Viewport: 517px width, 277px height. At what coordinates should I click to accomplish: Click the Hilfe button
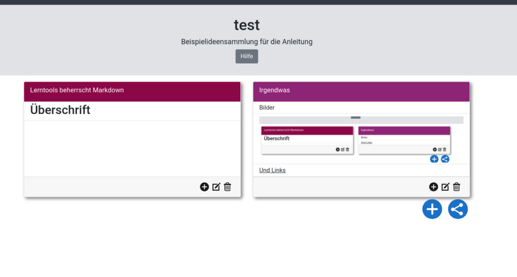(246, 57)
